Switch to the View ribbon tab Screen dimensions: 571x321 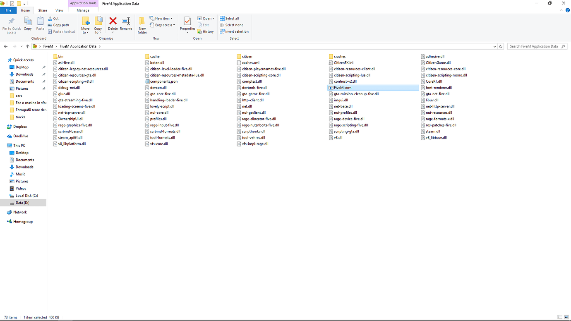pos(59,10)
